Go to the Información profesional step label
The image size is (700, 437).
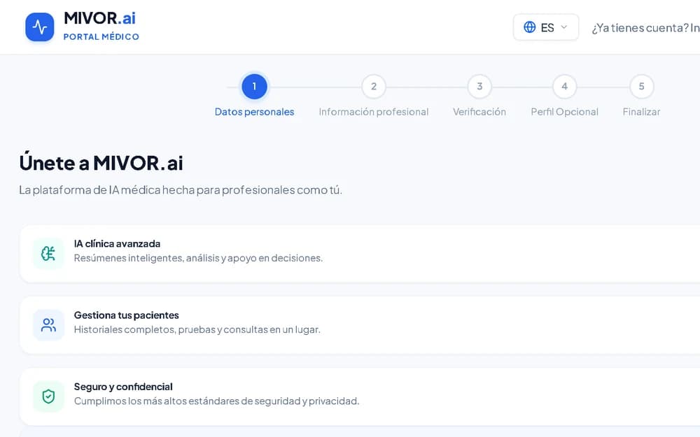coord(374,112)
